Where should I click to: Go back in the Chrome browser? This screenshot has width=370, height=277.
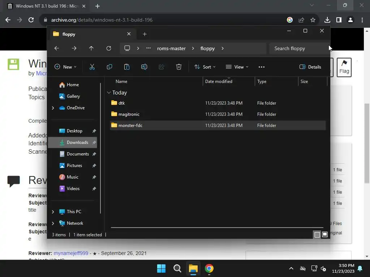tap(8, 20)
